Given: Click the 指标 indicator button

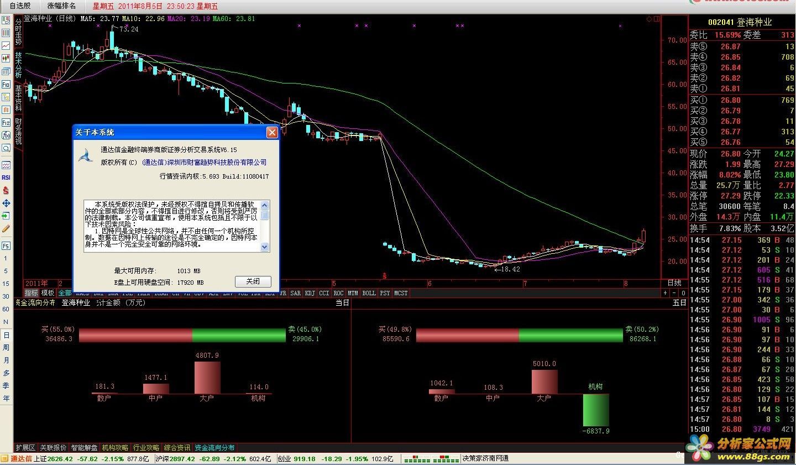Looking at the screenshot, I should coord(31,293).
